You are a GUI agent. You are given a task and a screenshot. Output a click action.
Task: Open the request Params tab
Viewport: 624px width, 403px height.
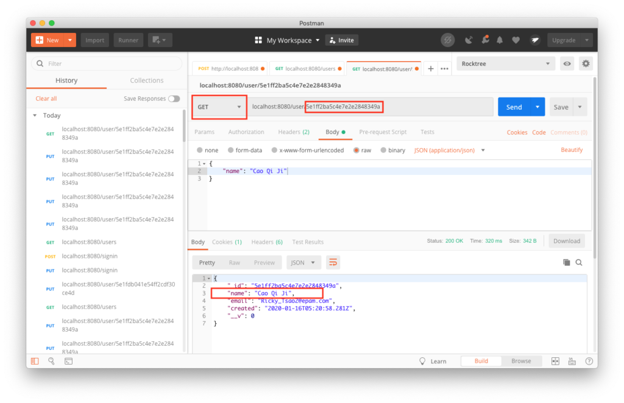[x=204, y=132]
